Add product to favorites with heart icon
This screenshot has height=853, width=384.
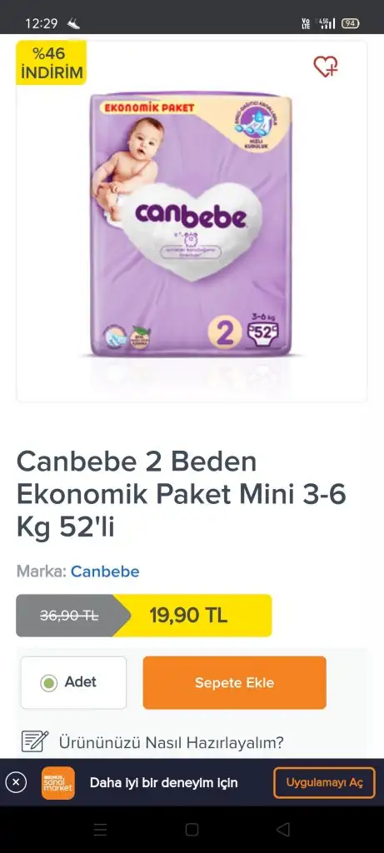coord(325,67)
